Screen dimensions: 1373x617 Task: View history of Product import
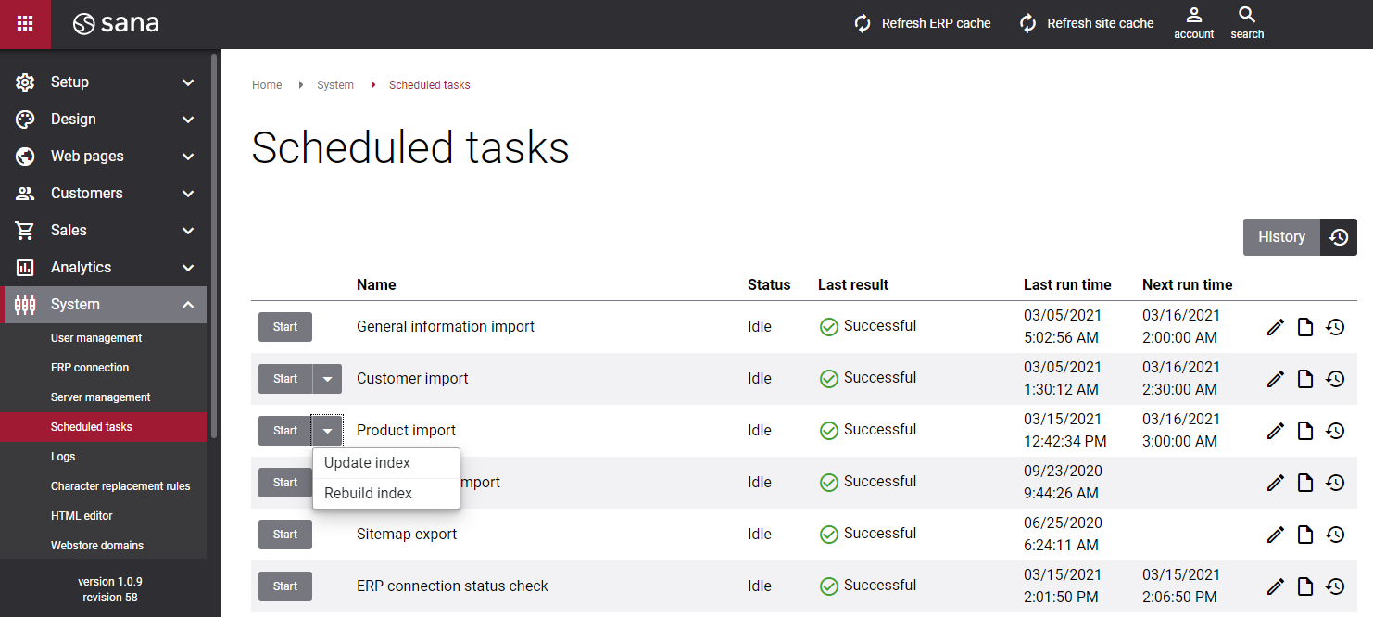[1335, 431]
